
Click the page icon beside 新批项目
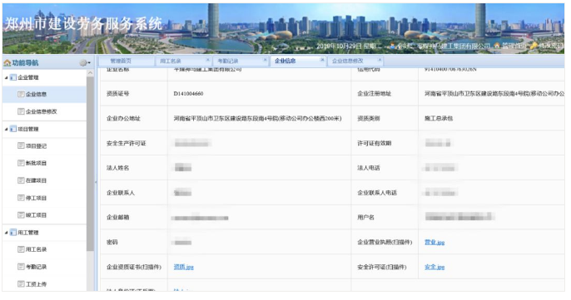pos(21,163)
